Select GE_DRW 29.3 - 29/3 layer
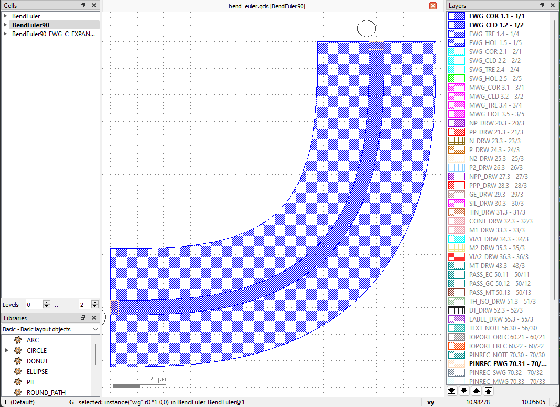Viewport: 560px width, 407px height. tap(496, 194)
